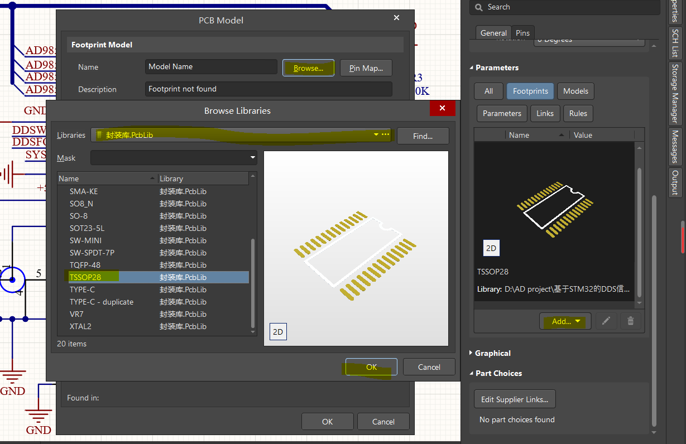Open the Add... dropdown arrow
The width and height of the screenshot is (686, 444).
pyautogui.click(x=578, y=321)
